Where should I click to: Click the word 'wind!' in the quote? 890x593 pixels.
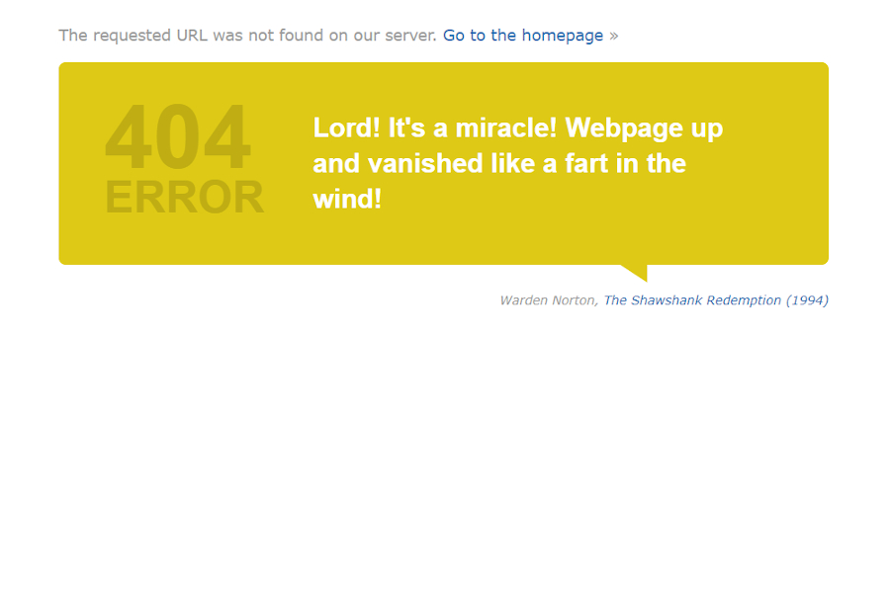pyautogui.click(x=347, y=200)
